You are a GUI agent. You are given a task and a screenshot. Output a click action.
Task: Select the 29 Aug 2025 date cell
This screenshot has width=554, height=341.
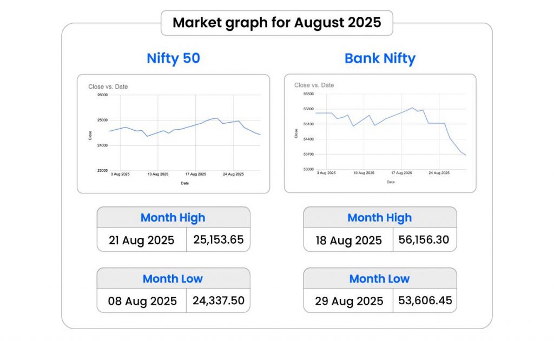[348, 301]
